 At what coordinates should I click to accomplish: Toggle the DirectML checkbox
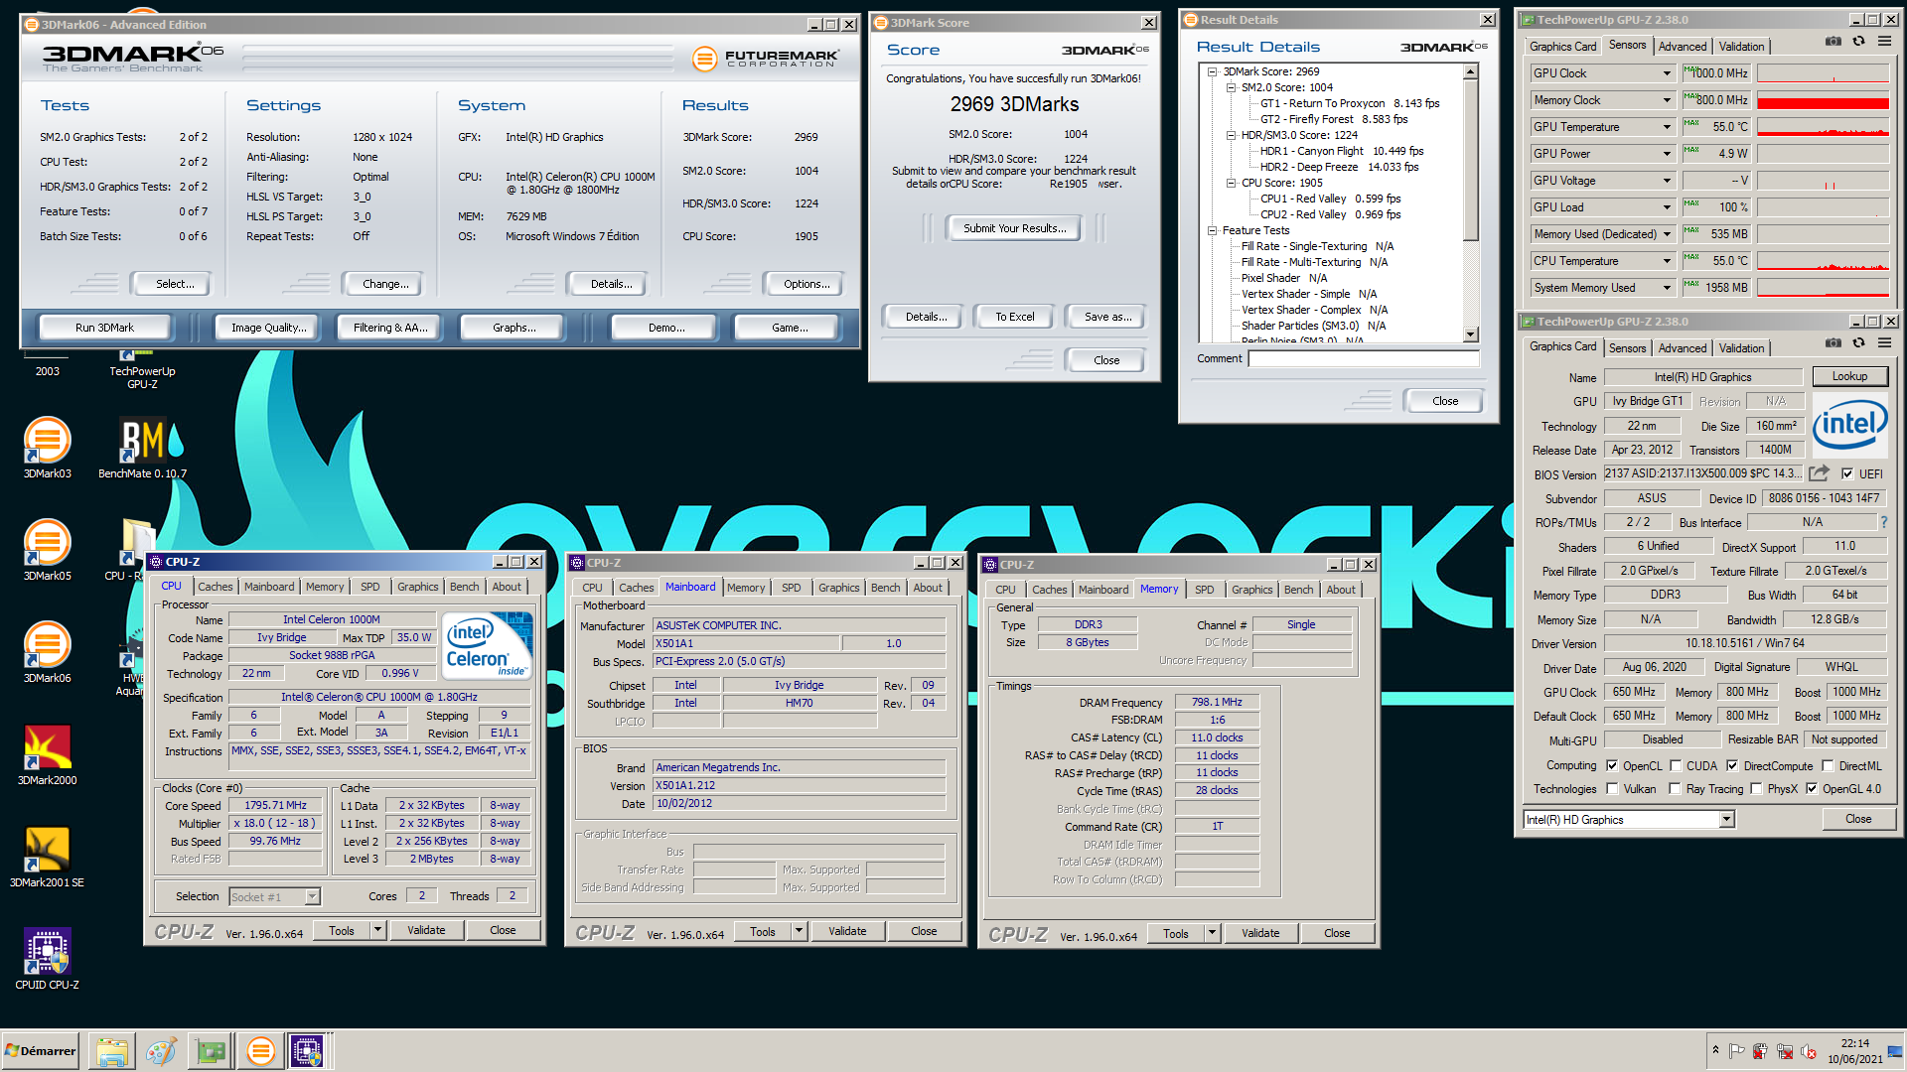coord(1828,766)
